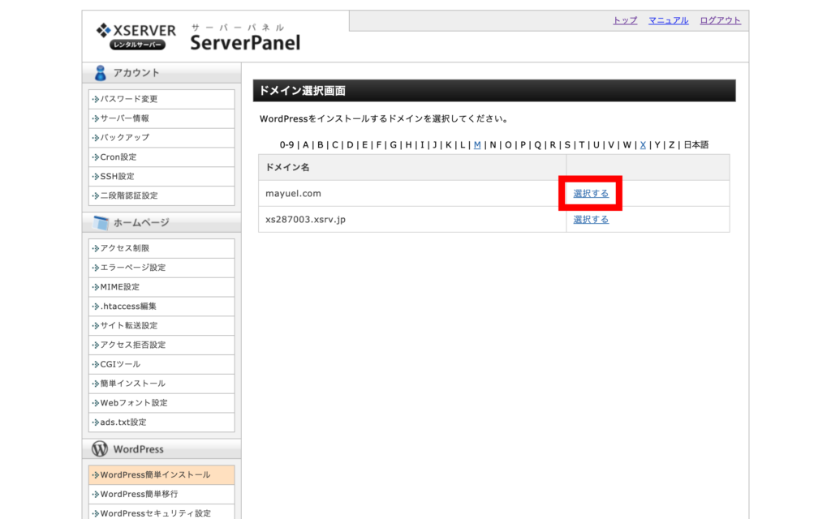The width and height of the screenshot is (831, 519).
Task: Filter domains by letter X
Action: [x=643, y=145]
